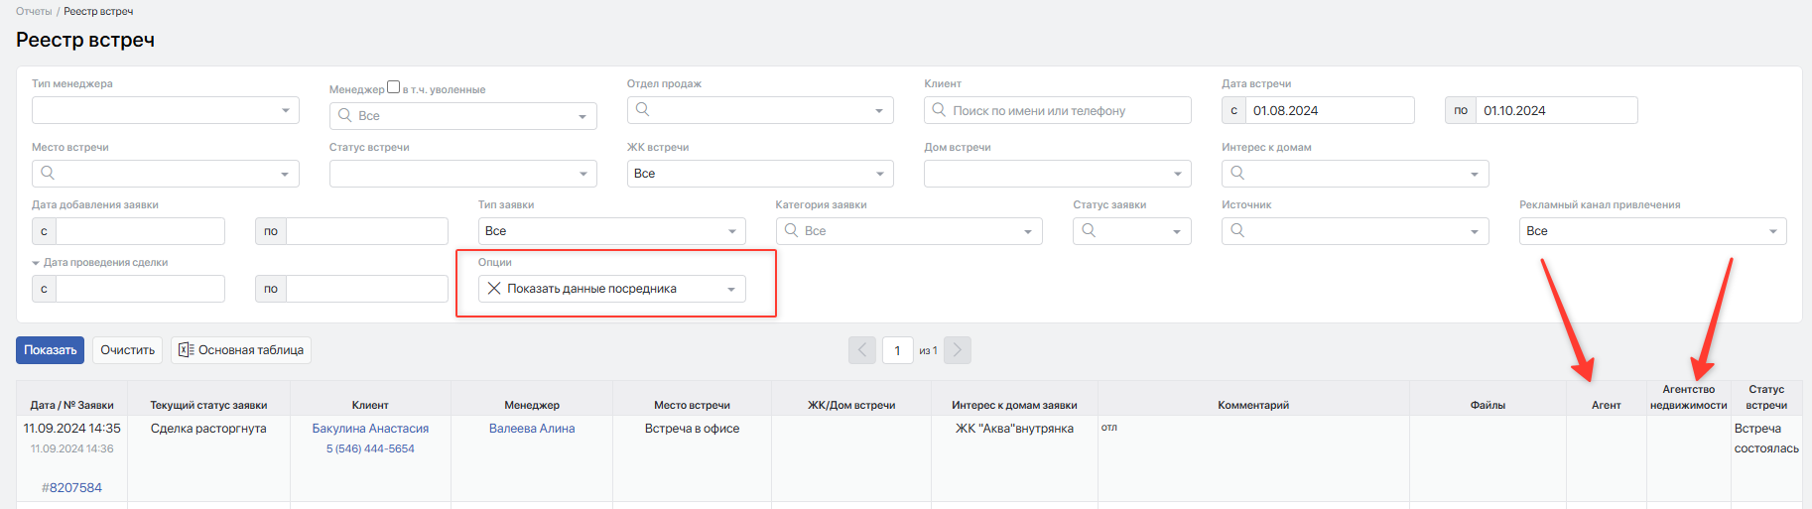Open request #8207584 link
1812x509 pixels.
pos(71,487)
